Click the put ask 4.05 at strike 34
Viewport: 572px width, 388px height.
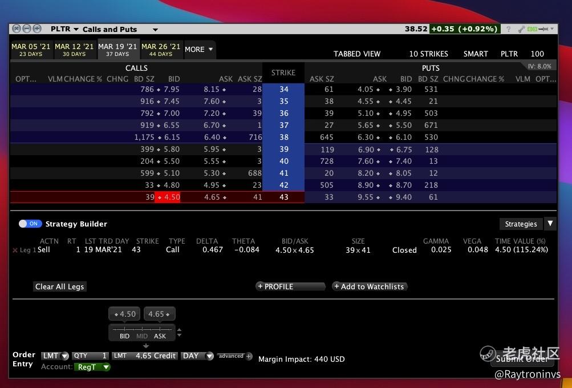tap(366, 90)
